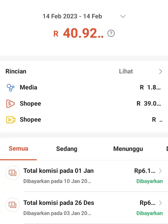Click the Media commission amount row
The image size is (168, 224).
click(84, 87)
